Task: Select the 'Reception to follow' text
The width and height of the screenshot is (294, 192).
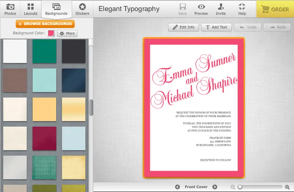Action: tap(216, 160)
